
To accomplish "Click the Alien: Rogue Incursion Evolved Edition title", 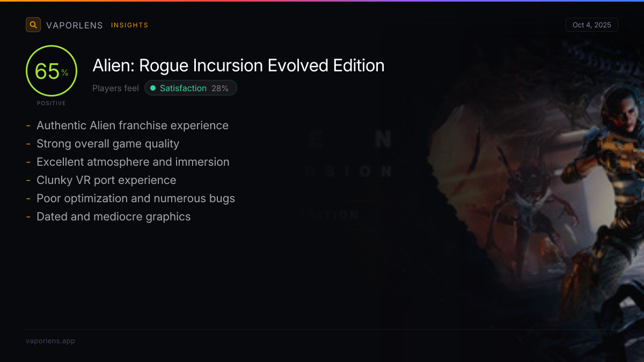I will pos(238,65).
